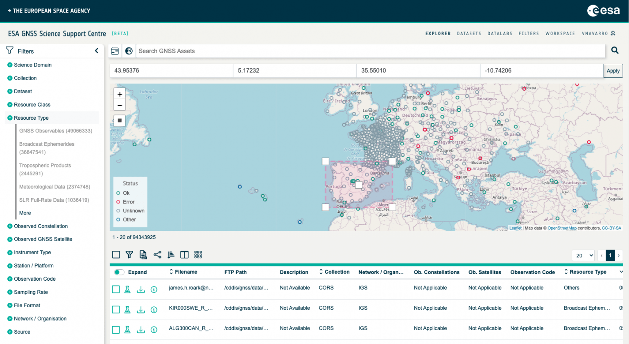Open the results-per-page dropdown showing 20
Image resolution: width=629 pixels, height=344 pixels.
point(583,255)
